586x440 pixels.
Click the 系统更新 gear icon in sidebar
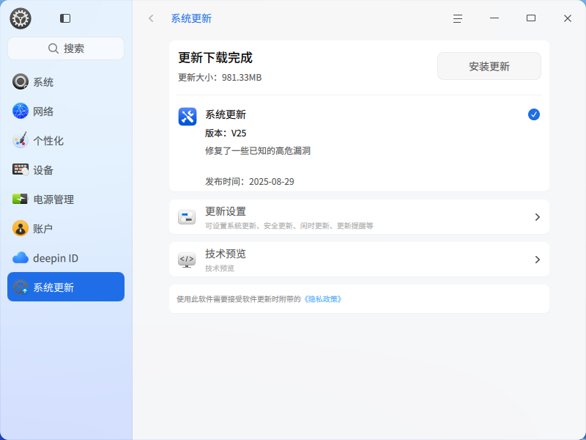click(21, 287)
